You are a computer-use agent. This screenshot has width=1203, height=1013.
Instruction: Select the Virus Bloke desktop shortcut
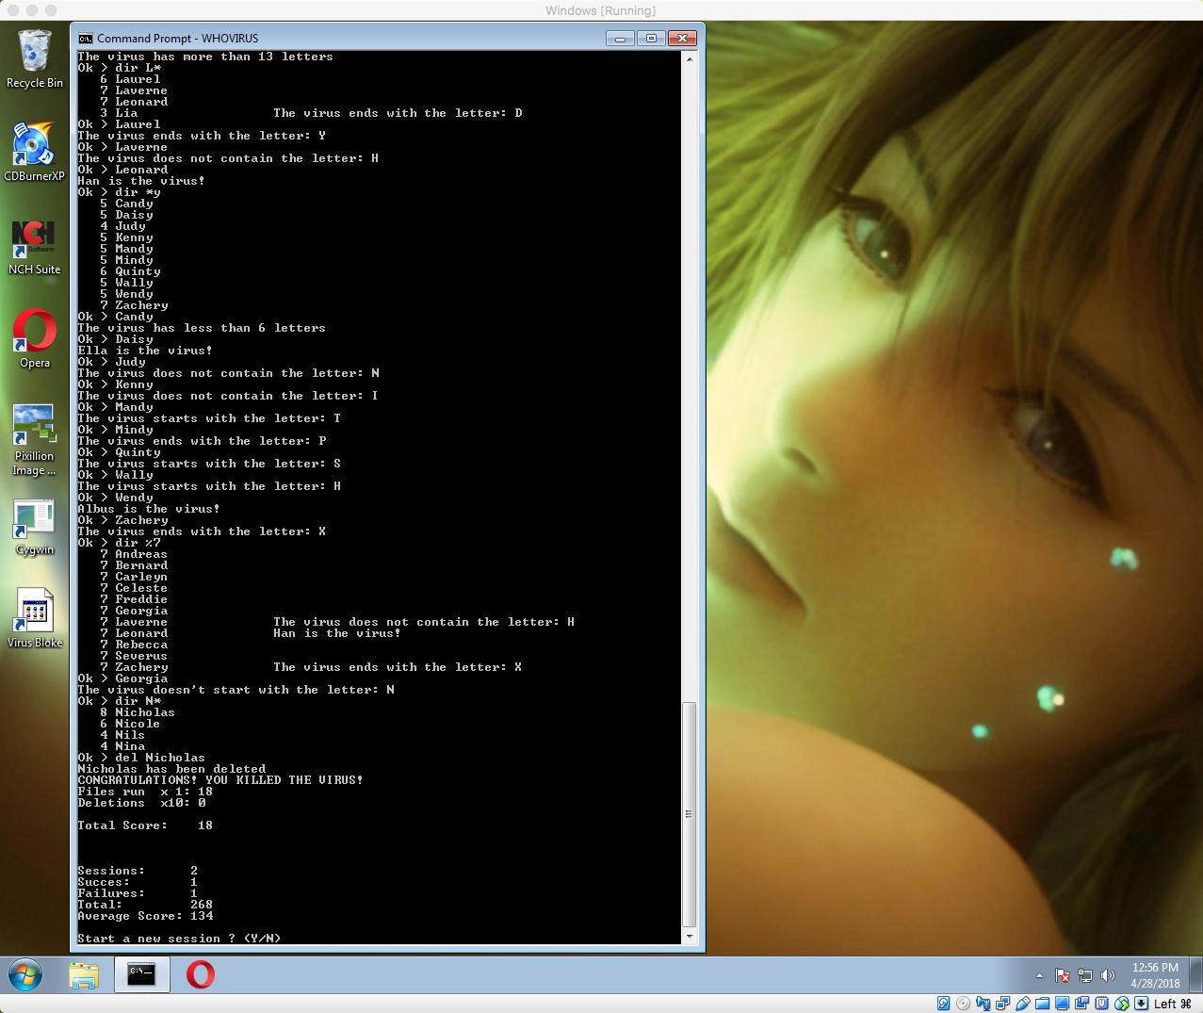pyautogui.click(x=34, y=619)
